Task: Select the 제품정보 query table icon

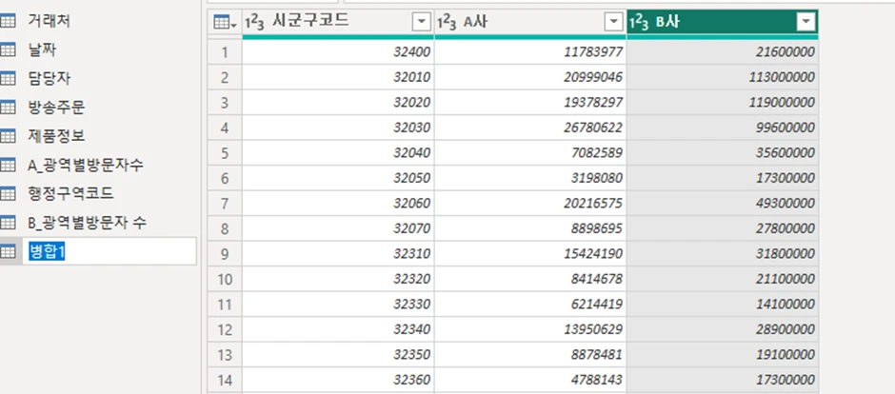Action: [8, 136]
